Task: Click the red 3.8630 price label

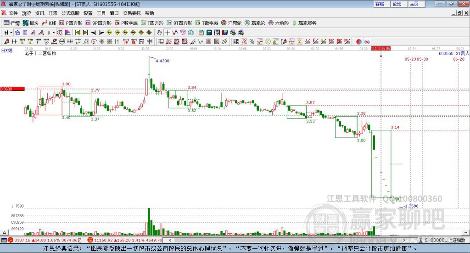Action: [x=12, y=89]
